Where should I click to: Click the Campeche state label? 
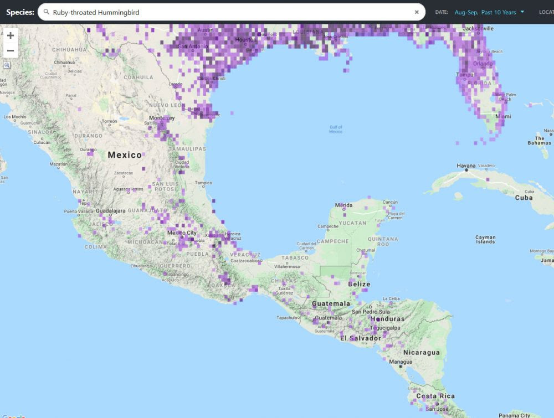point(333,241)
